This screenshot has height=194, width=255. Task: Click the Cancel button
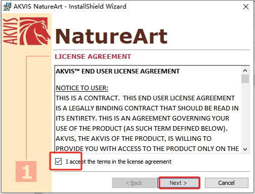click(x=226, y=183)
